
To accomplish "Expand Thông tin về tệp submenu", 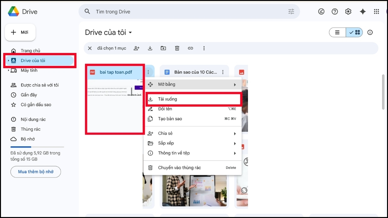I will 193,153.
